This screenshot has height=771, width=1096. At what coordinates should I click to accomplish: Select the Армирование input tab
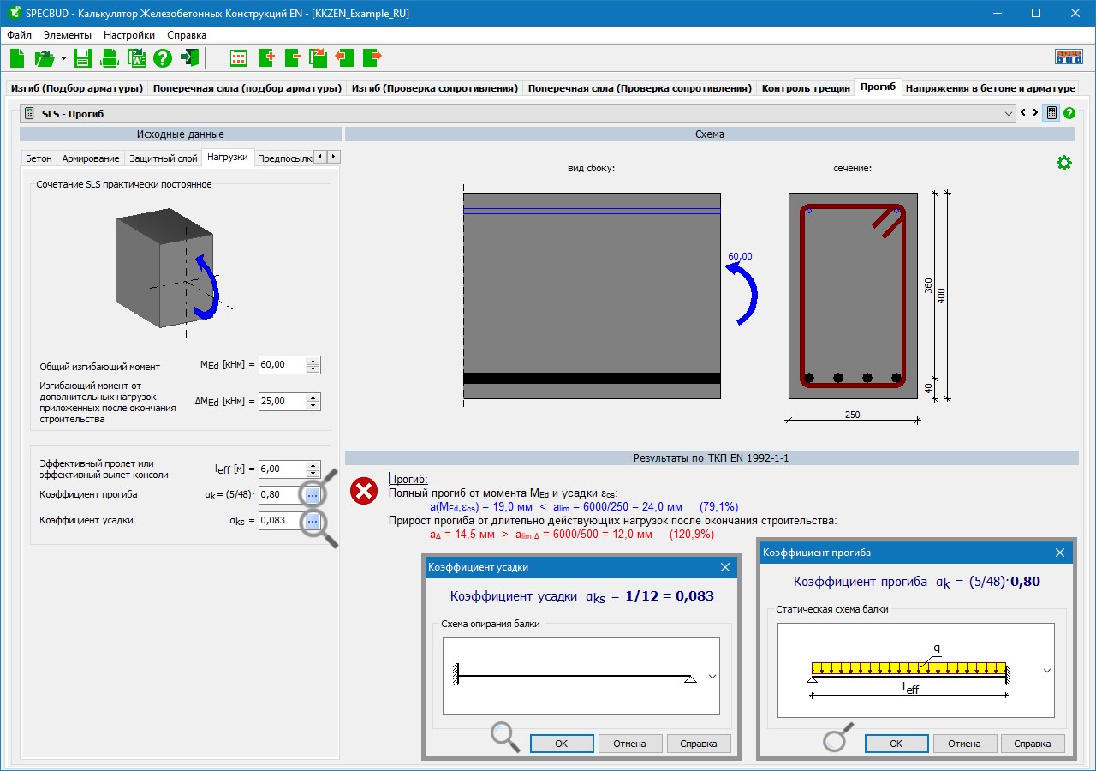pos(91,158)
